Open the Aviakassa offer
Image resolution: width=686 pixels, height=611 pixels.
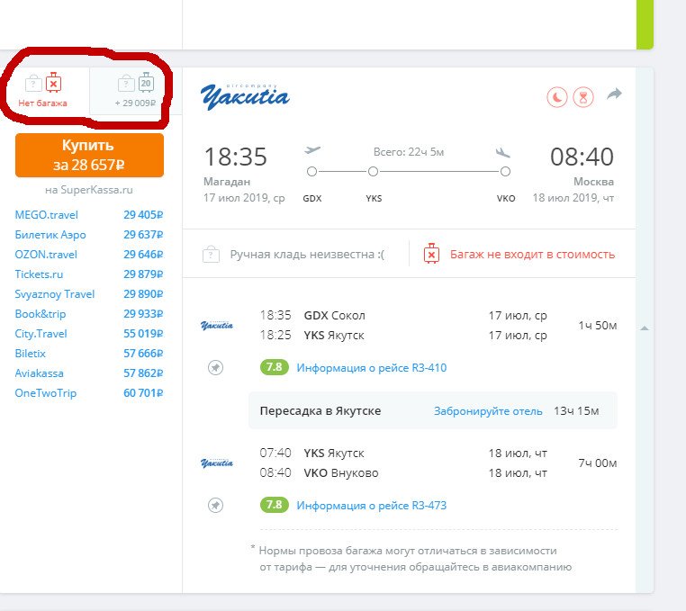click(89, 373)
